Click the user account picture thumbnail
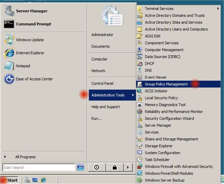The image size is (224, 184). 113,16
